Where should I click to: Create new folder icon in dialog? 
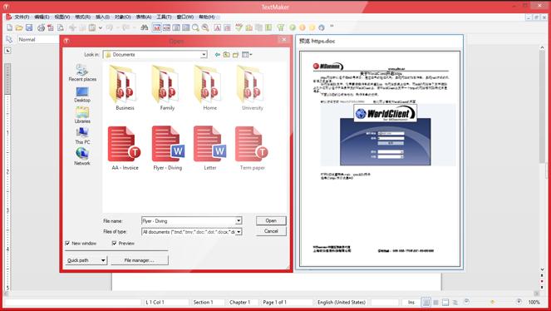(235, 55)
